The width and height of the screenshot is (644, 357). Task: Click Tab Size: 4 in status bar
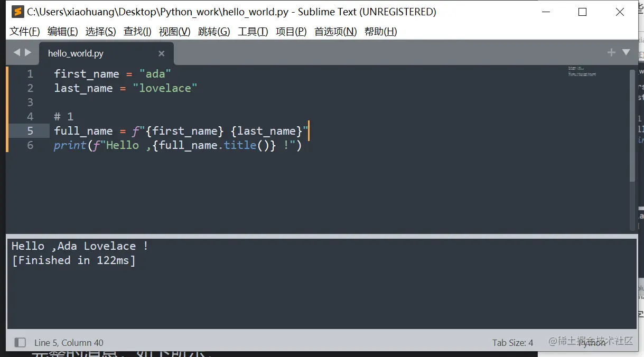[512, 343]
